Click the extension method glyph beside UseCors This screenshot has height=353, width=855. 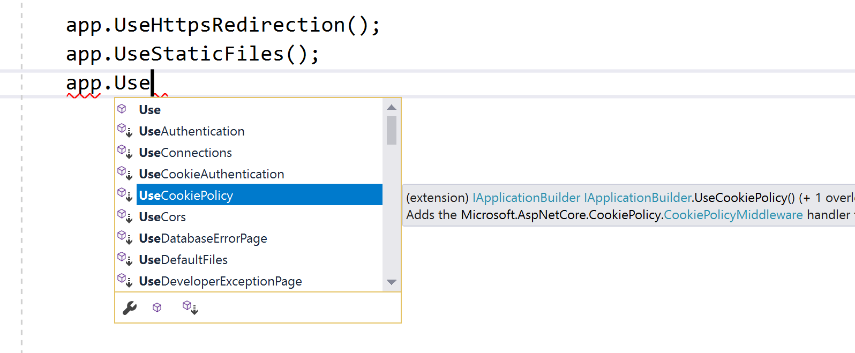124,216
